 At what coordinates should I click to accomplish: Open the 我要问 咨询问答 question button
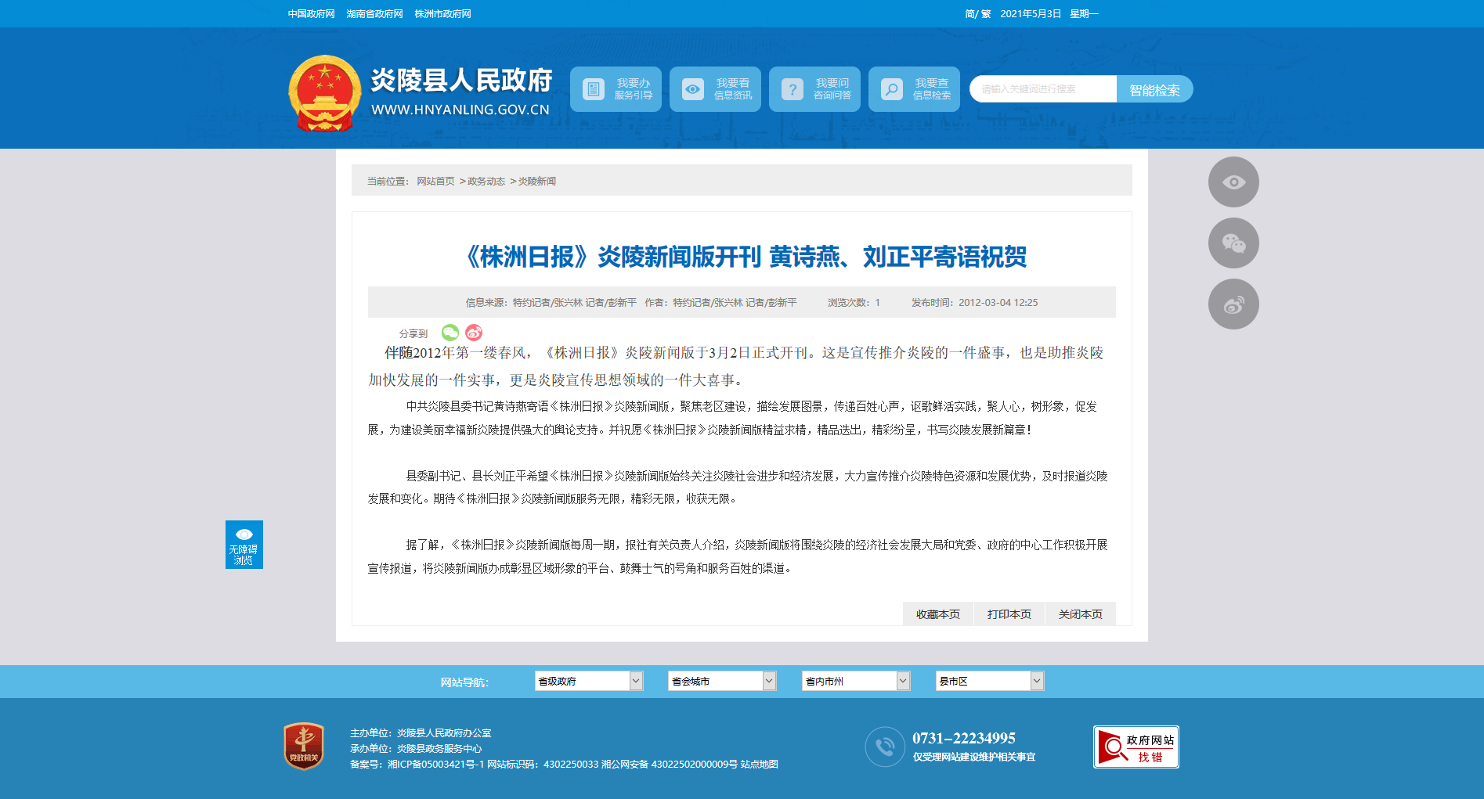pos(814,89)
